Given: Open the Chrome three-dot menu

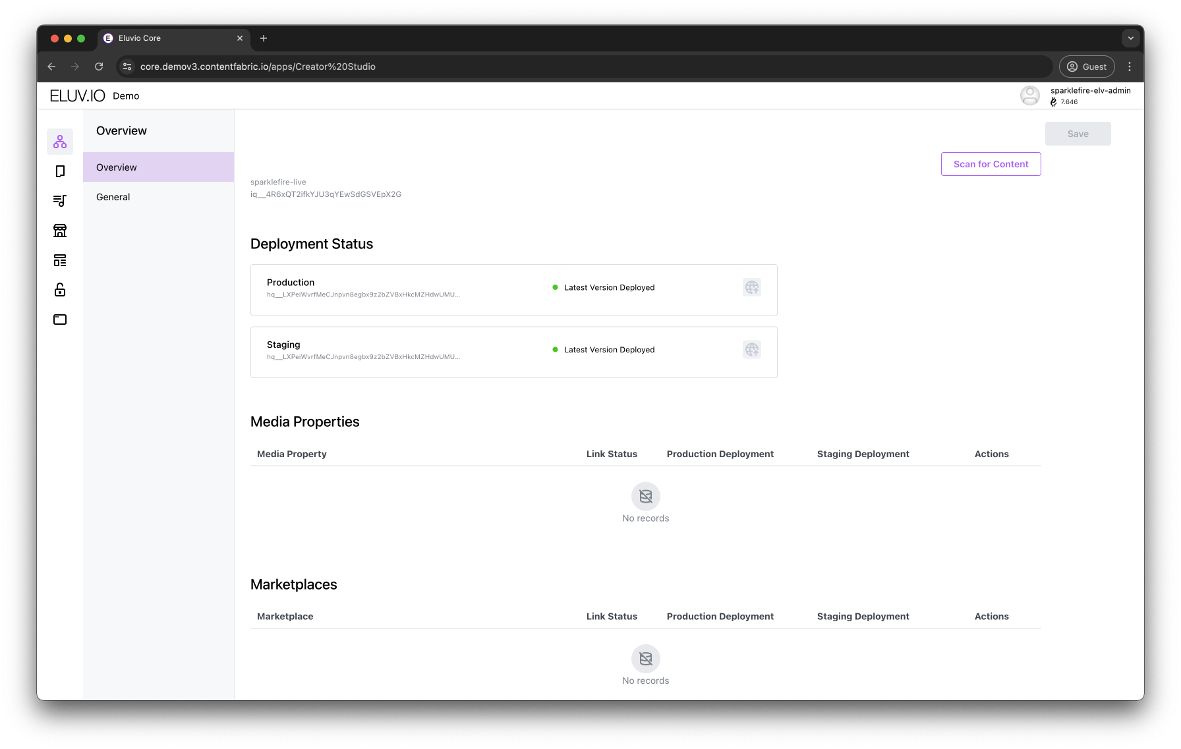Looking at the screenshot, I should pyautogui.click(x=1130, y=67).
